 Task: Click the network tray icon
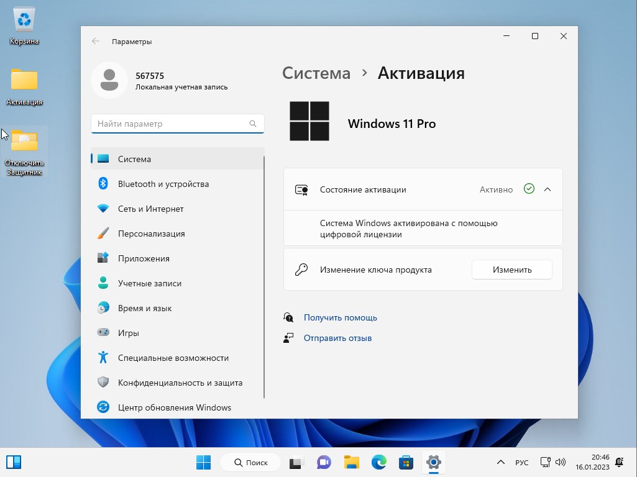545,462
